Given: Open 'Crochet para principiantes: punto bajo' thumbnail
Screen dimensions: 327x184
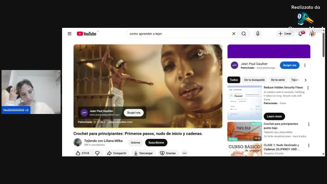Looking at the screenshot, I should (x=245, y=131).
